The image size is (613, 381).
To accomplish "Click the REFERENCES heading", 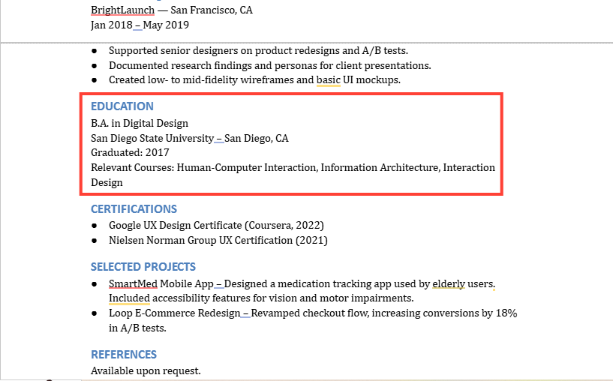I will (124, 355).
